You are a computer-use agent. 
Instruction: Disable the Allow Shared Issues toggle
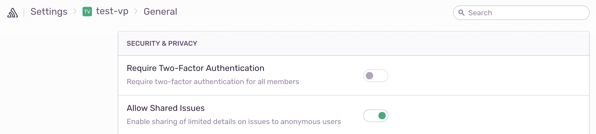(x=376, y=116)
